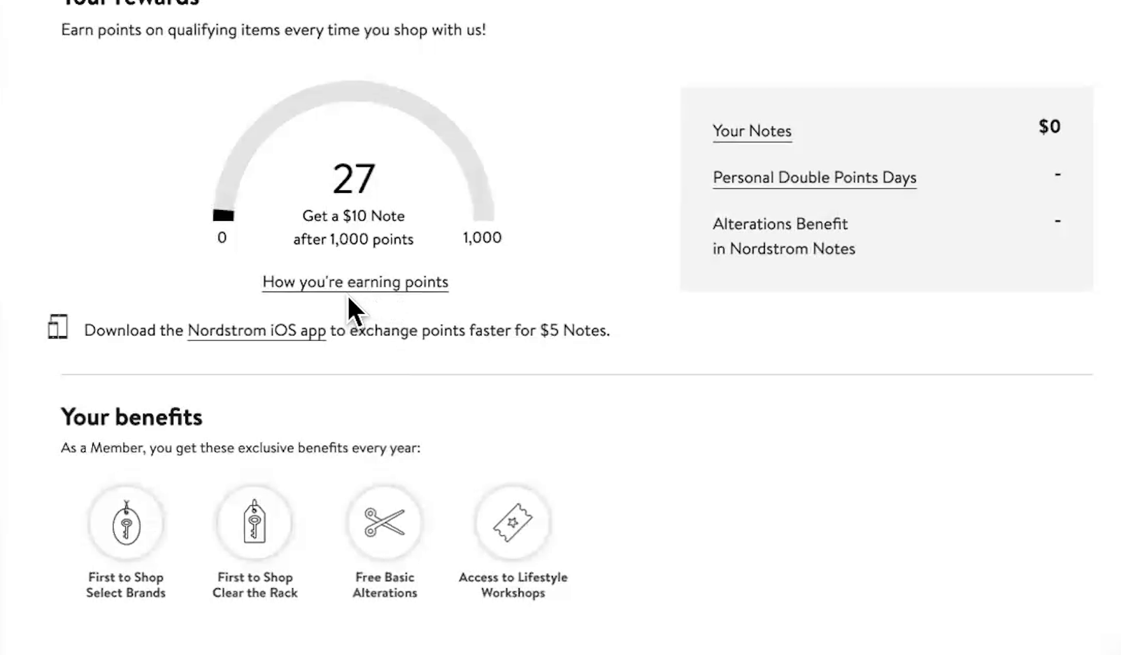The image size is (1121, 655).
Task: Click the black progress marker on gauge
Action: click(224, 215)
